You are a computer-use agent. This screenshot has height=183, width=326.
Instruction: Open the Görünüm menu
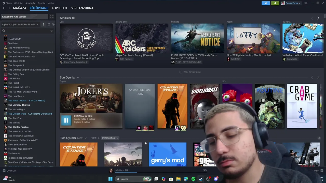click(19, 3)
